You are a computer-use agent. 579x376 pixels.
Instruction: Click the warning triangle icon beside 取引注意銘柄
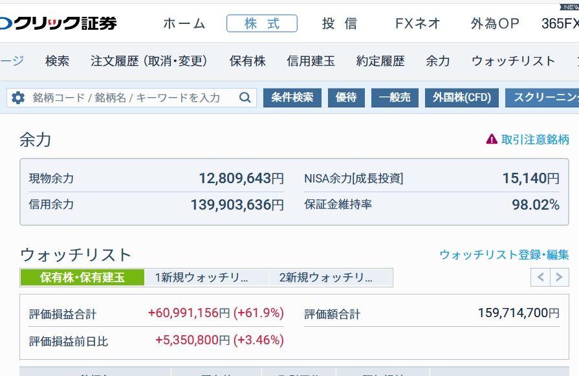[492, 139]
